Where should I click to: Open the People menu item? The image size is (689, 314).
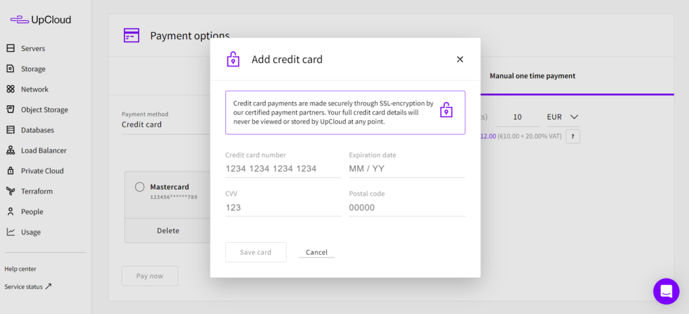[x=32, y=212]
